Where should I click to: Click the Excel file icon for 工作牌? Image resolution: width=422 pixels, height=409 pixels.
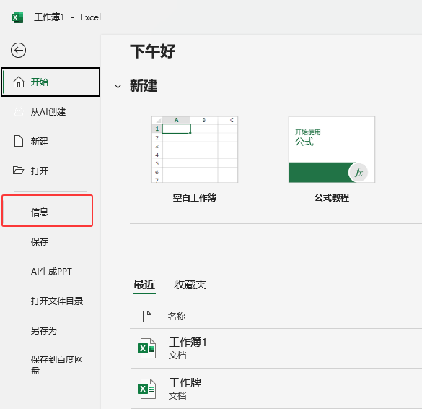146,389
